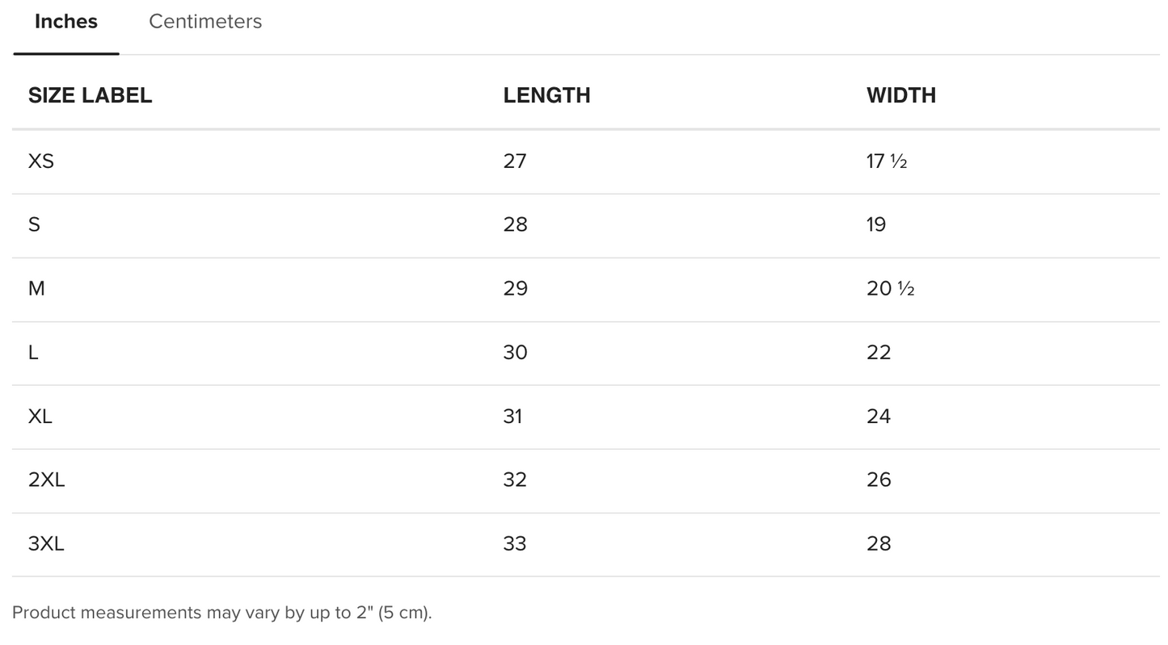Click length value 30 in L row

(x=515, y=352)
